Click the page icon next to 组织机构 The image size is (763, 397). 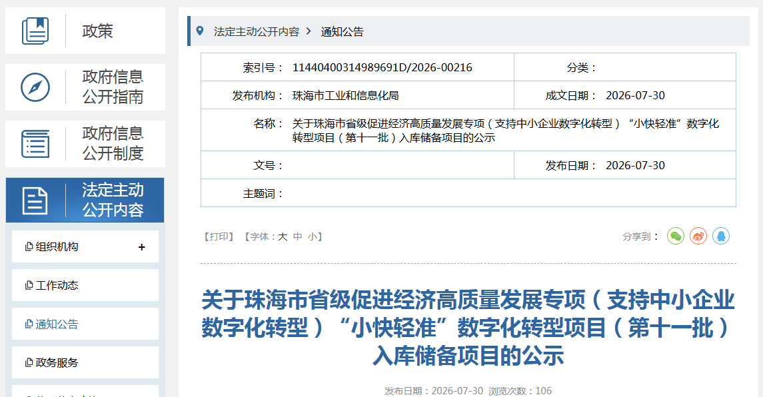point(29,246)
